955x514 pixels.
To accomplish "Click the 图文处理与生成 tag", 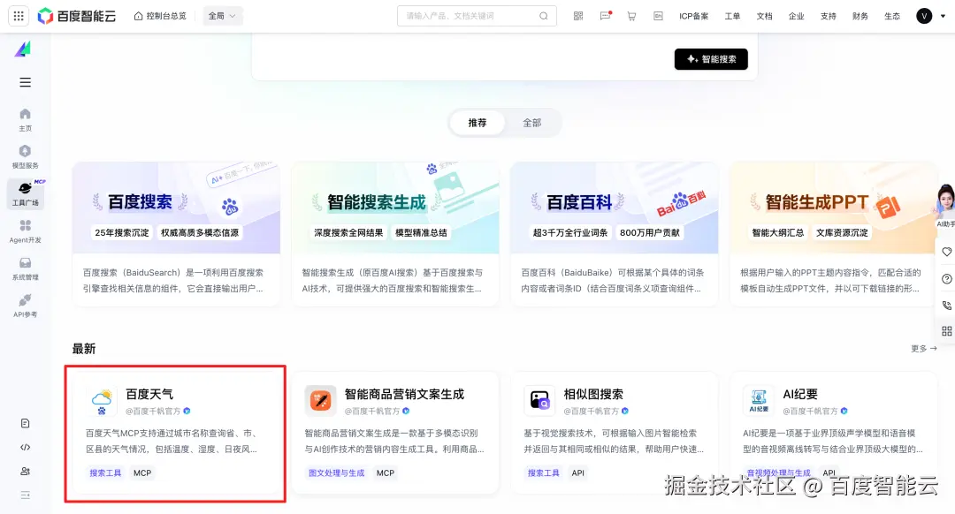I will pos(336,472).
